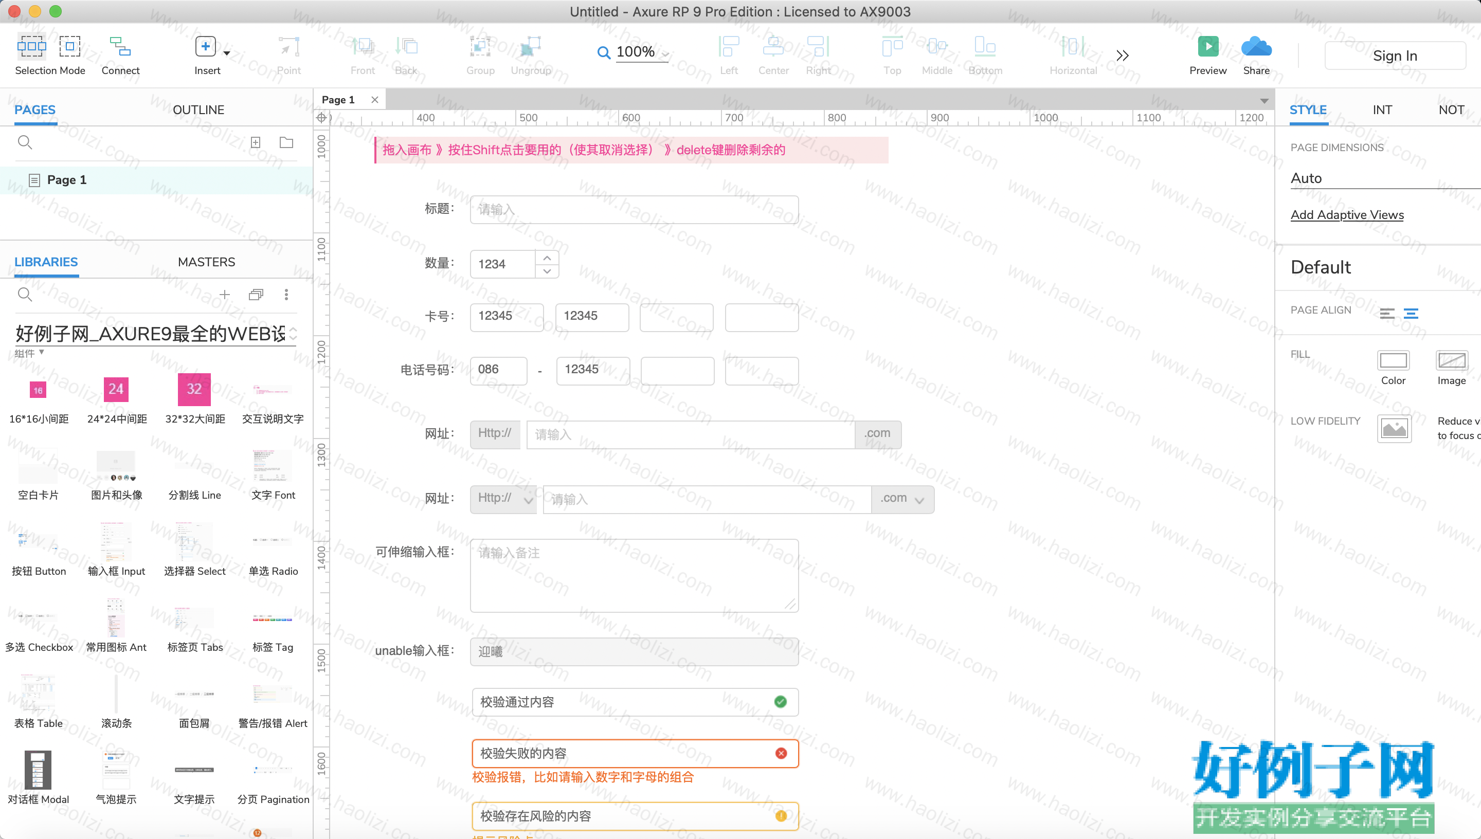Click the Sign In button
The image size is (1481, 839).
[x=1395, y=56]
